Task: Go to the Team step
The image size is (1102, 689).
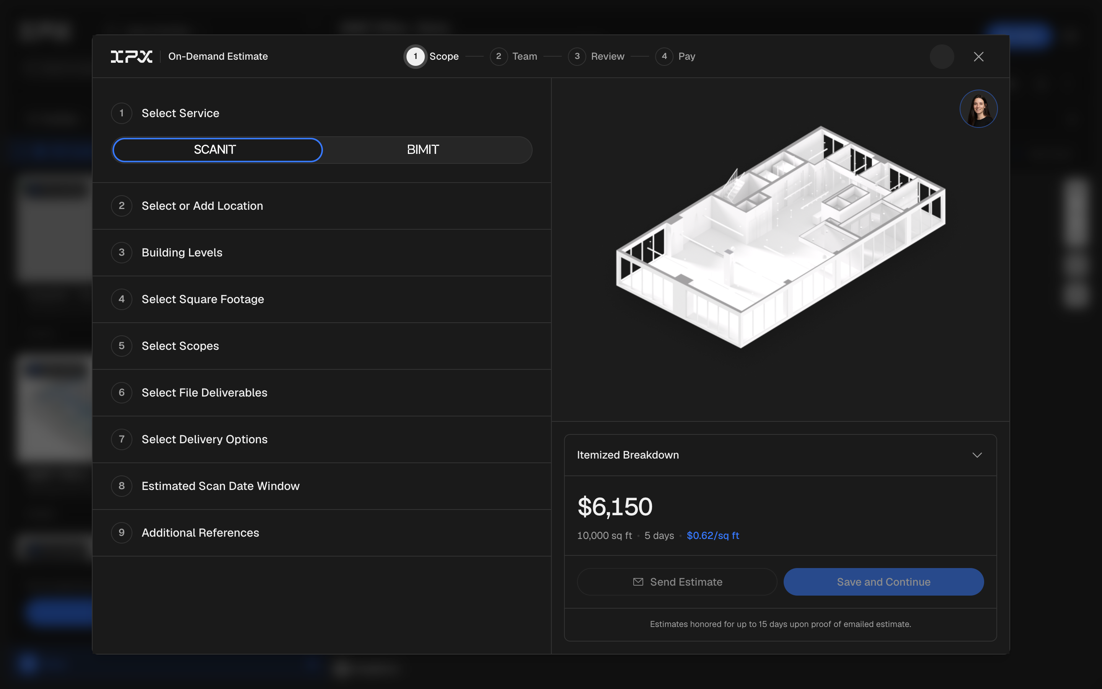Action: 514,57
